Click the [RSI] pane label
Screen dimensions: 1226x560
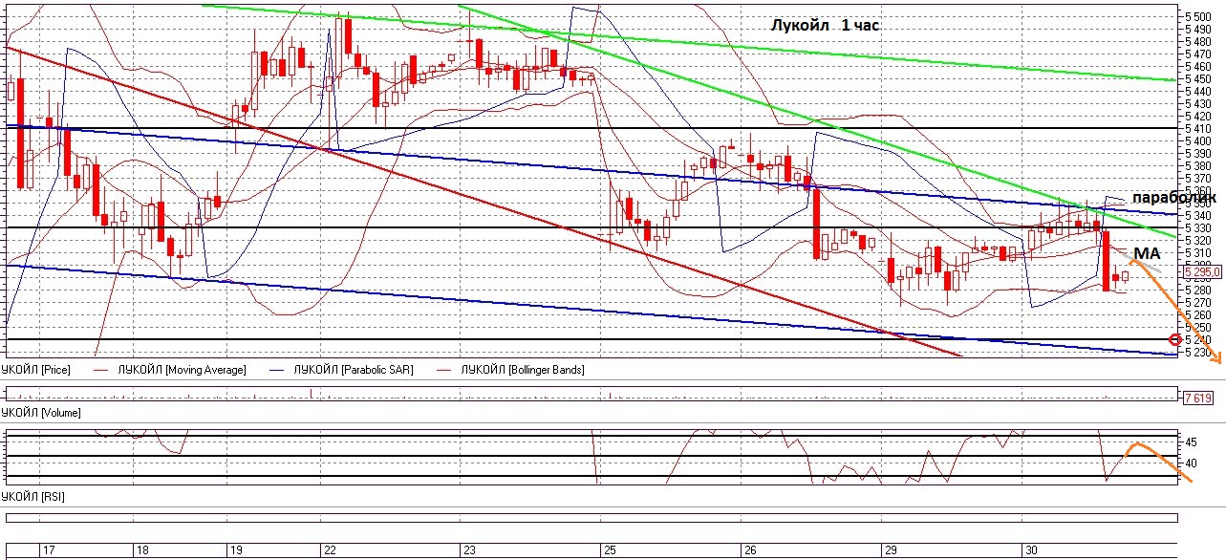tap(33, 497)
